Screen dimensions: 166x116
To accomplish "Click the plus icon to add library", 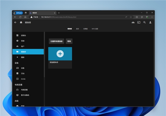I will [60, 54].
